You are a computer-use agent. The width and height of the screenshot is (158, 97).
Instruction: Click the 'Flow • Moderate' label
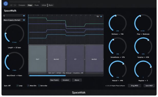pos(143,34)
